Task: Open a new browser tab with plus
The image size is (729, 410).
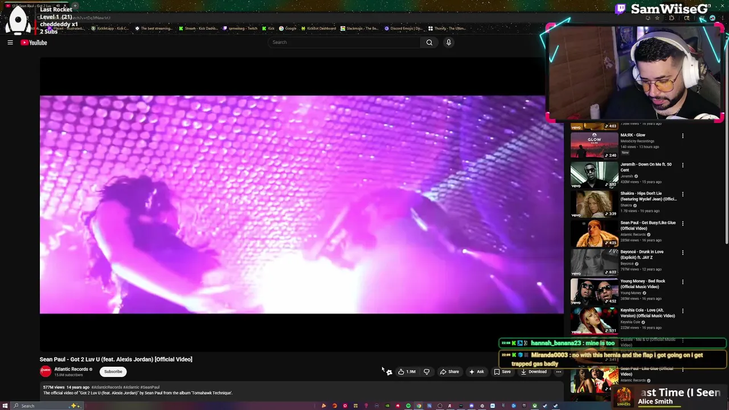Action: (75, 6)
